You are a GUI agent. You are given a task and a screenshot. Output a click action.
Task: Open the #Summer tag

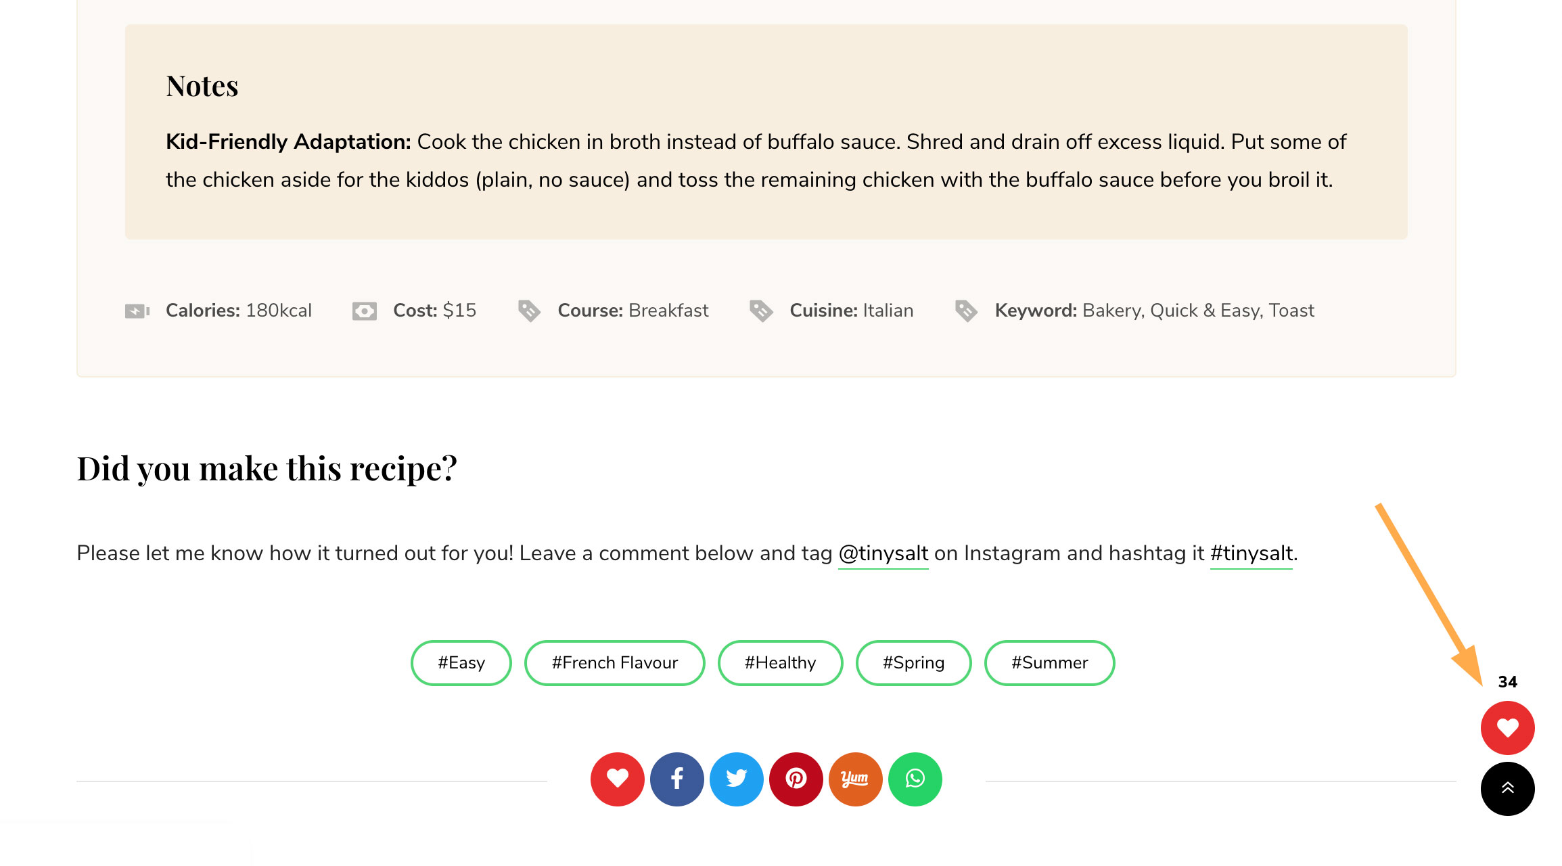(1049, 662)
